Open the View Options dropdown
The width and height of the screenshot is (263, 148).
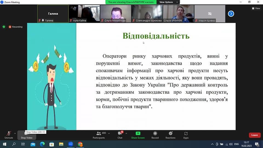click(x=169, y=2)
